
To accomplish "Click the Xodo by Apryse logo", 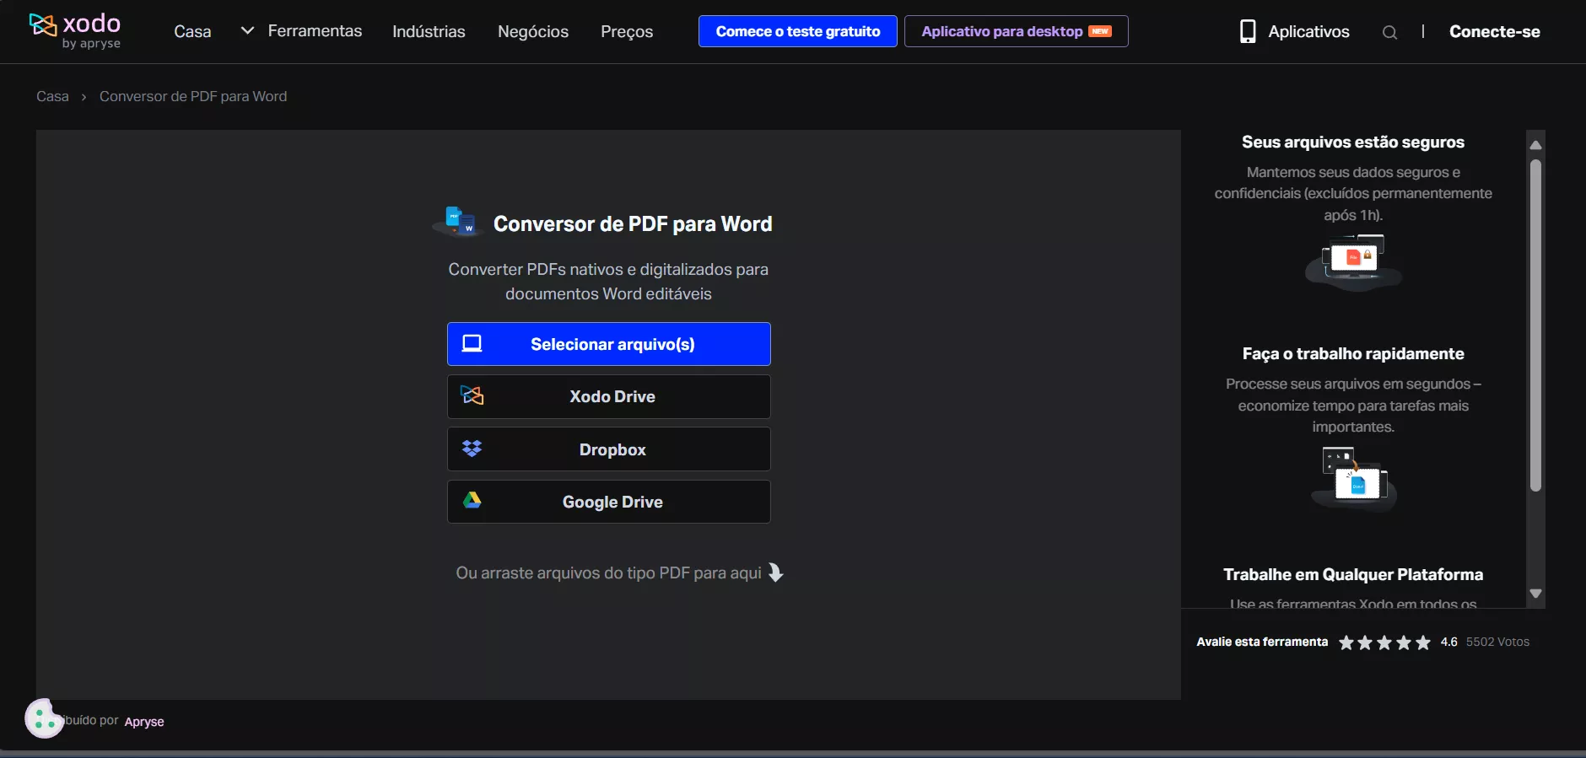I will pyautogui.click(x=75, y=30).
